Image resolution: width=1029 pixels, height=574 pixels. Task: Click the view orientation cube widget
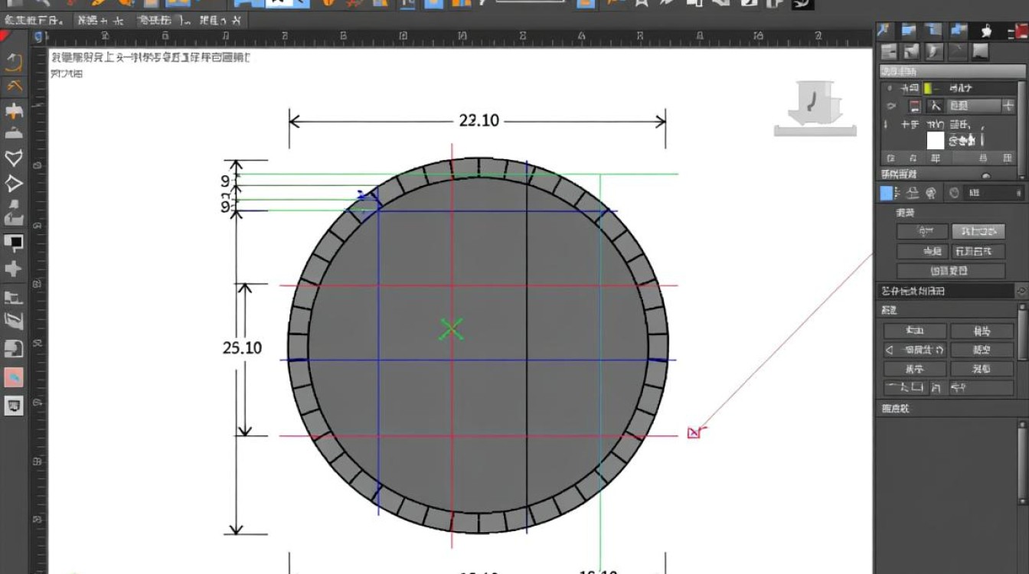point(815,108)
